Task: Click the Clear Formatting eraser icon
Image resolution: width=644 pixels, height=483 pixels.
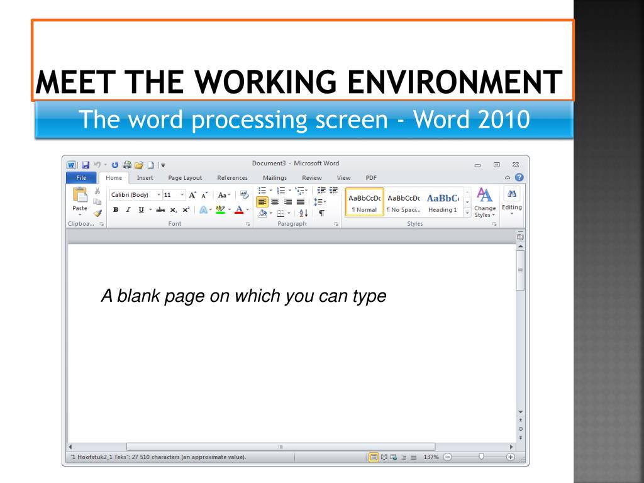Action: 245,195
